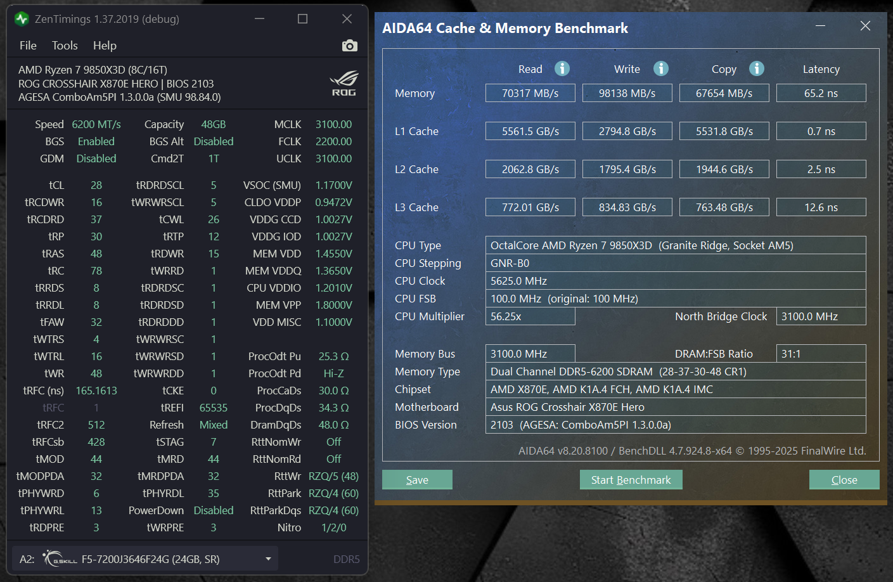Click the MEM VDD value 1.4550V
Viewport: 893px width, 582px height.
334,254
